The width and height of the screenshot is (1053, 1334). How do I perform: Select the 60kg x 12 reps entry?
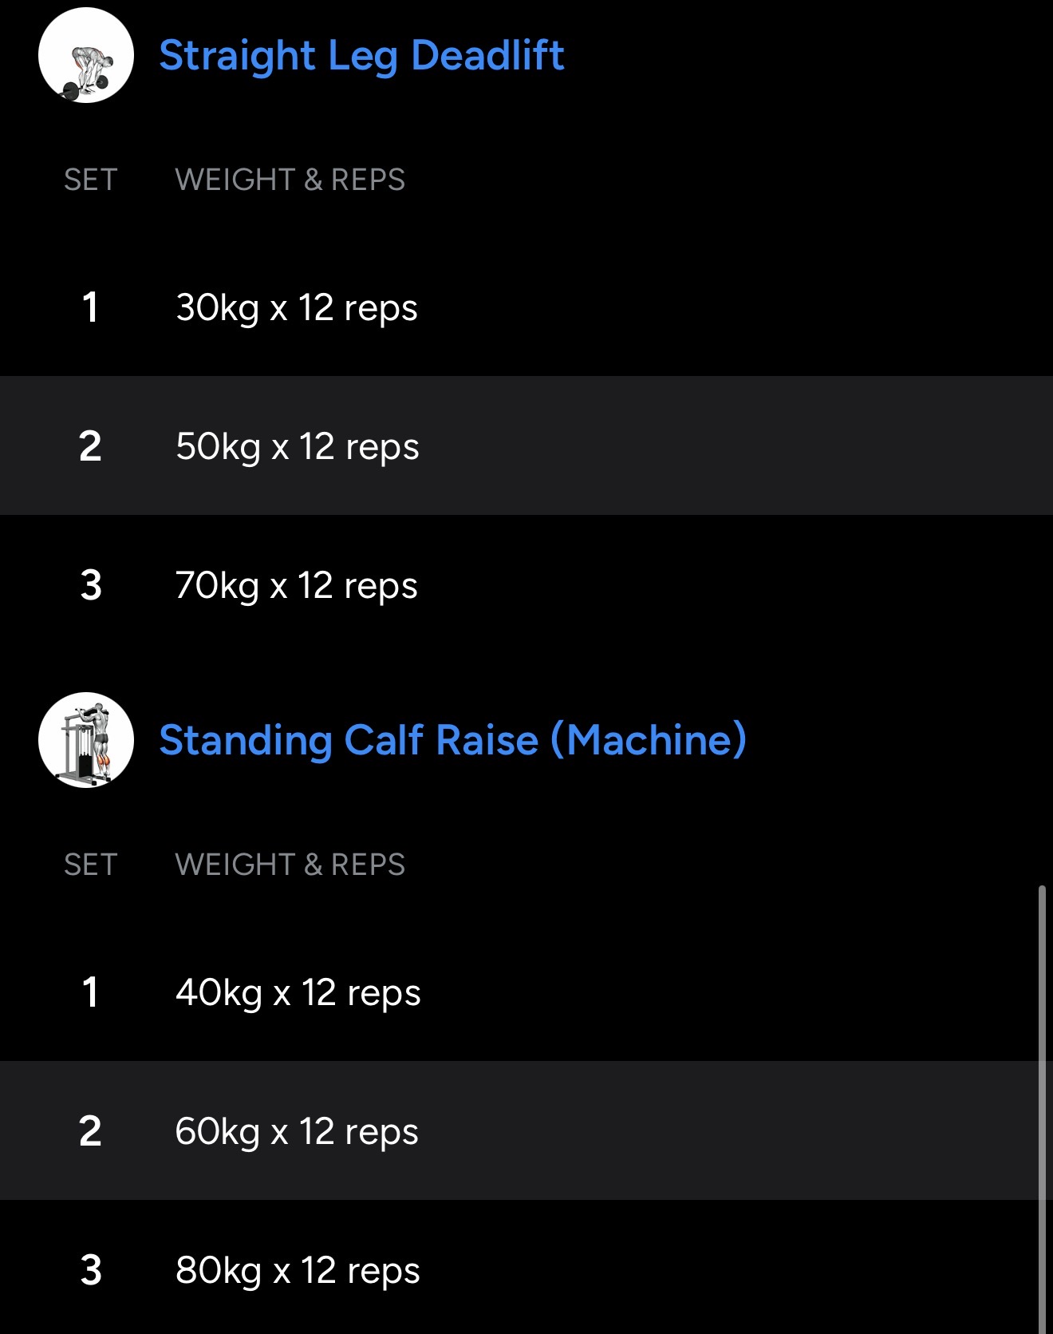296,1131
